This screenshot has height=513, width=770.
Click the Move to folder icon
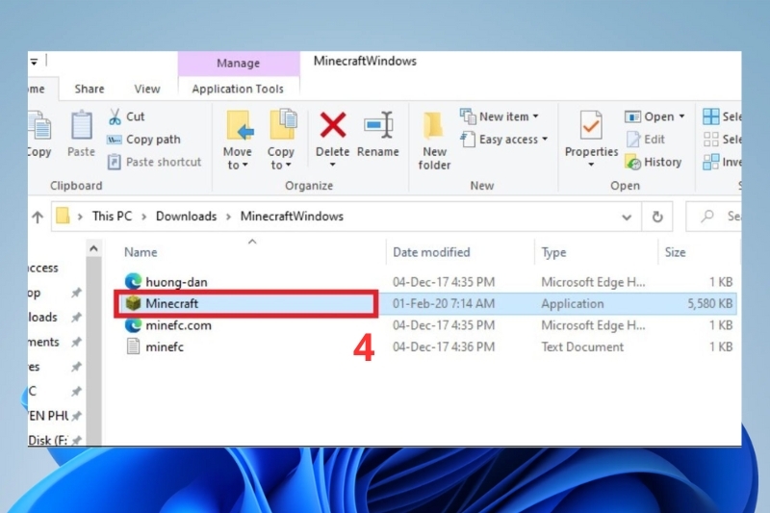click(x=240, y=125)
